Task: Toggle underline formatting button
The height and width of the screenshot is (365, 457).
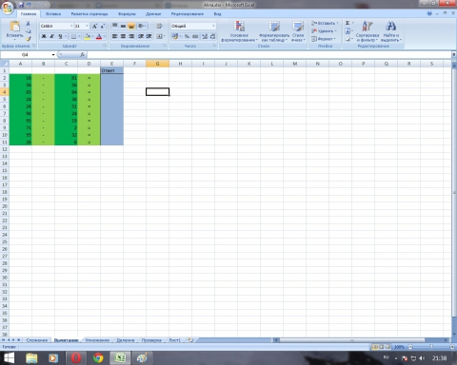Action: point(60,36)
